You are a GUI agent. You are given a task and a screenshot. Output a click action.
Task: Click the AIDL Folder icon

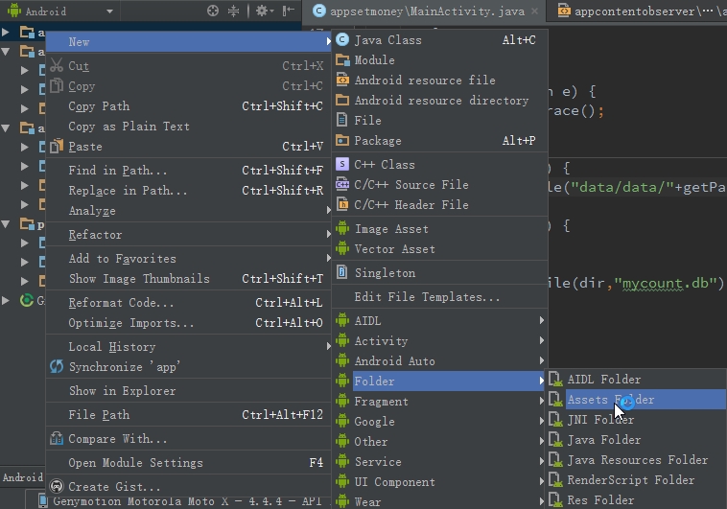click(556, 380)
